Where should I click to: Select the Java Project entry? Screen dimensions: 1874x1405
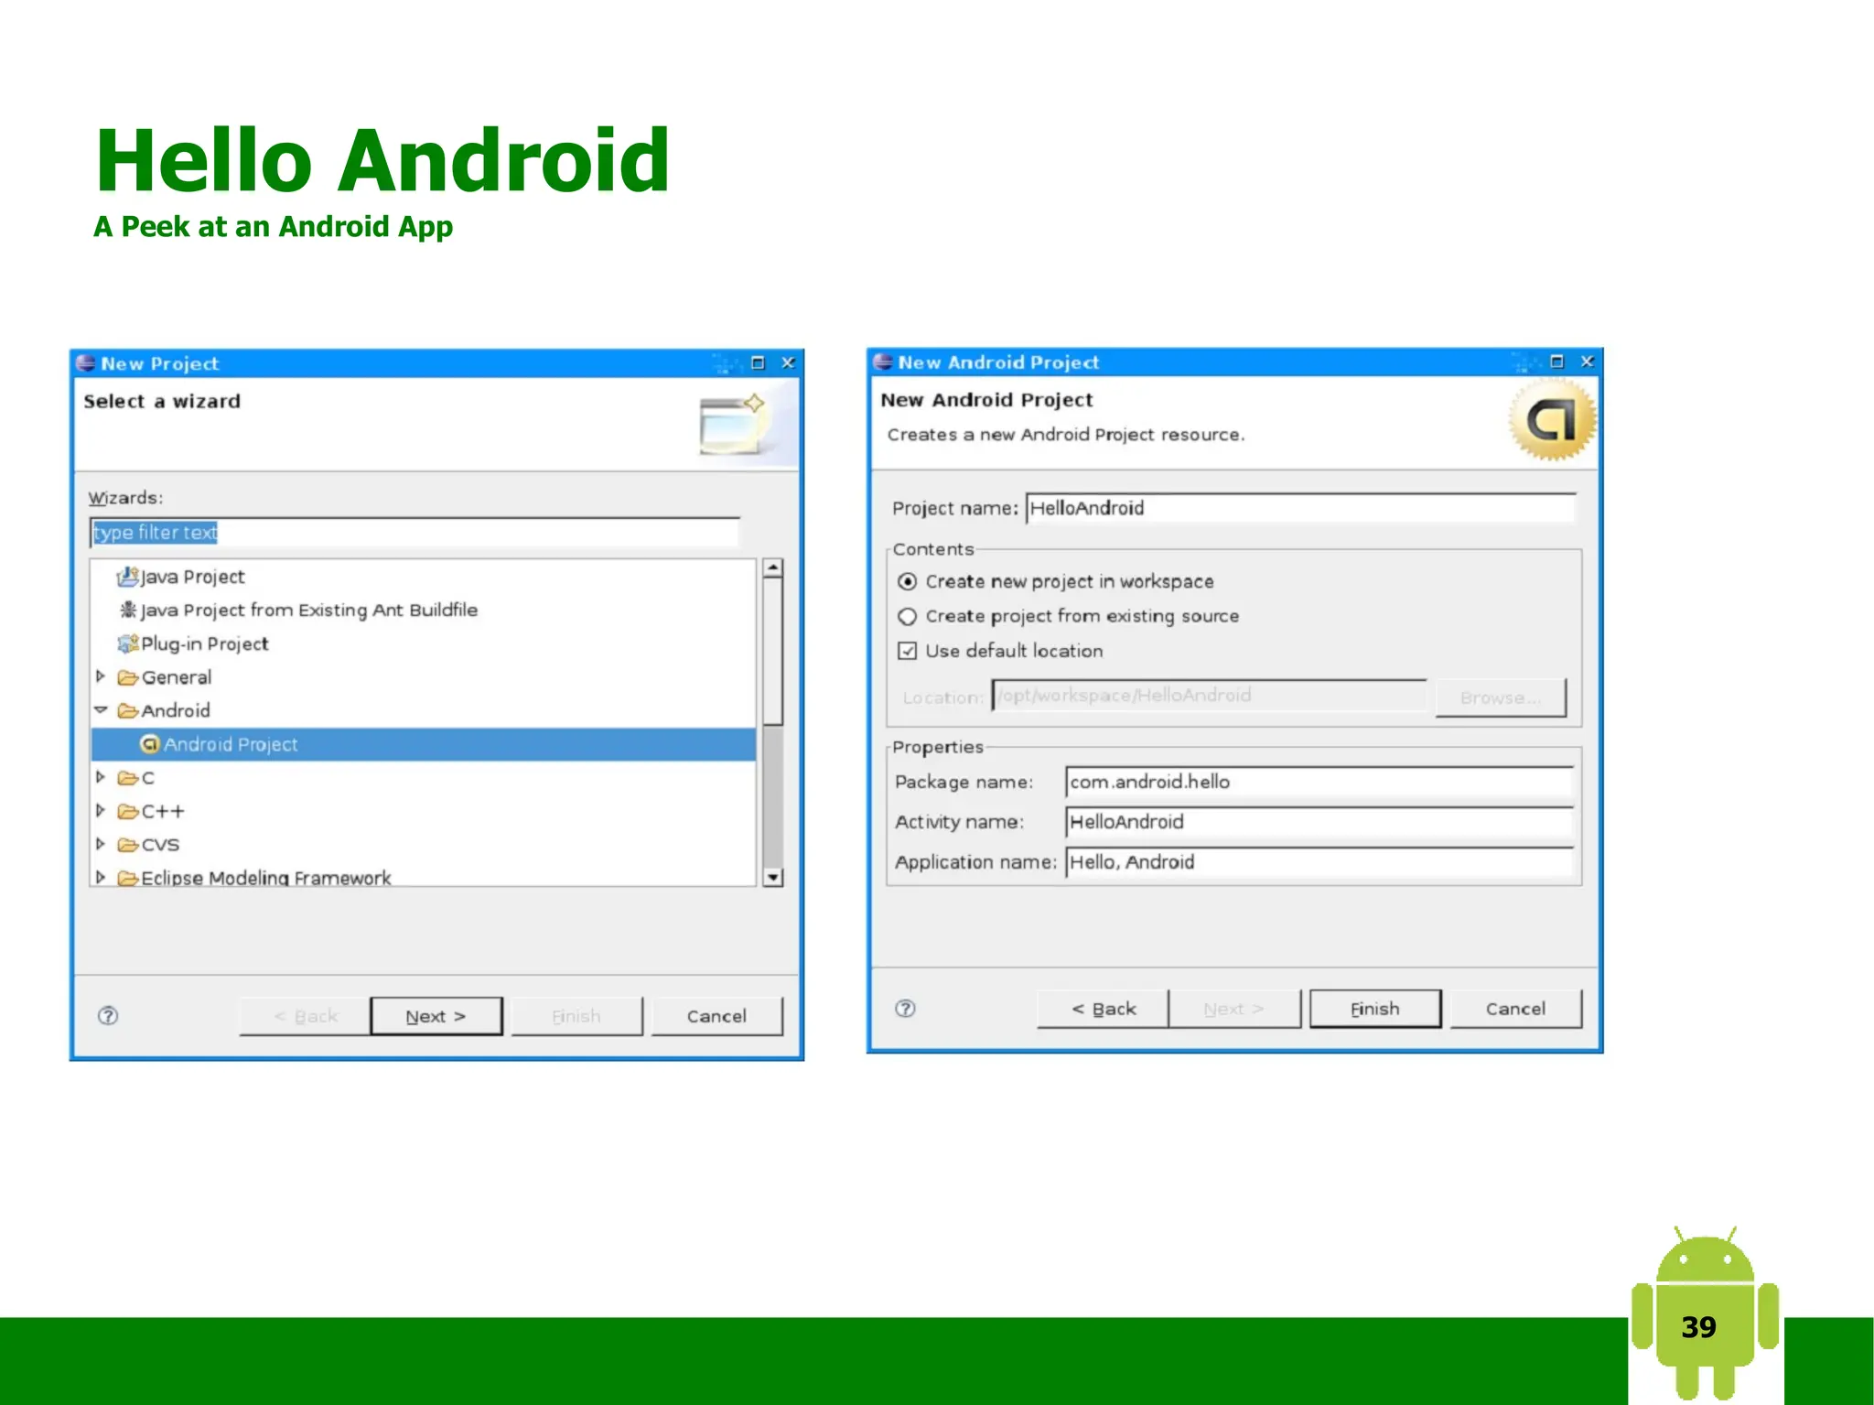[193, 577]
